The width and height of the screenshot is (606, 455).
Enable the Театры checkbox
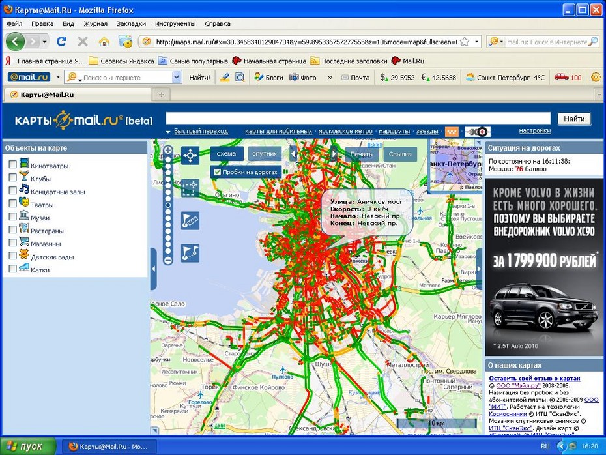(12, 203)
